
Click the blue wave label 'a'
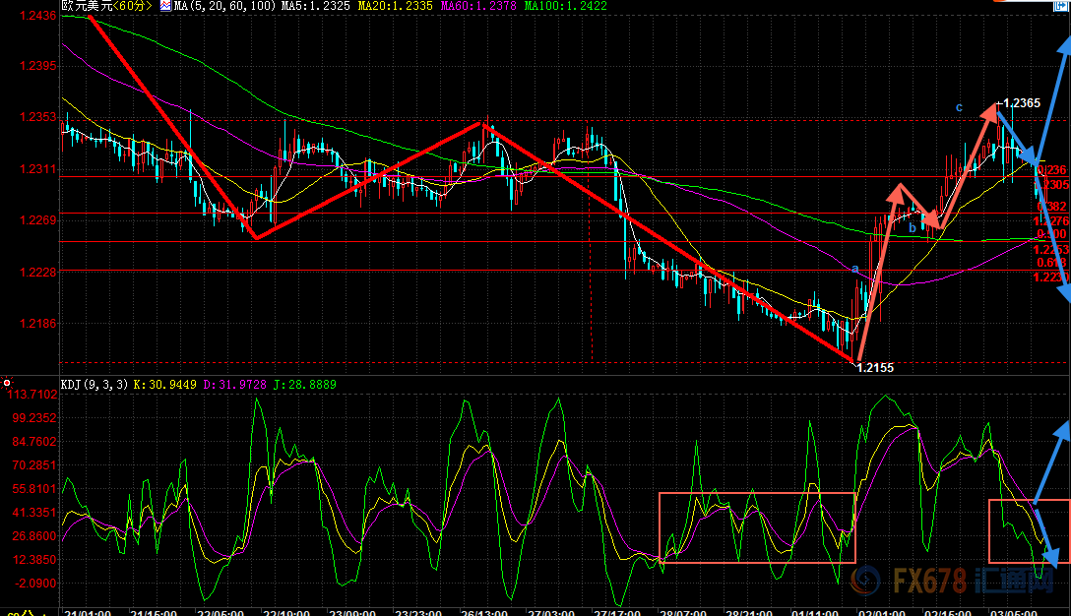(x=855, y=268)
